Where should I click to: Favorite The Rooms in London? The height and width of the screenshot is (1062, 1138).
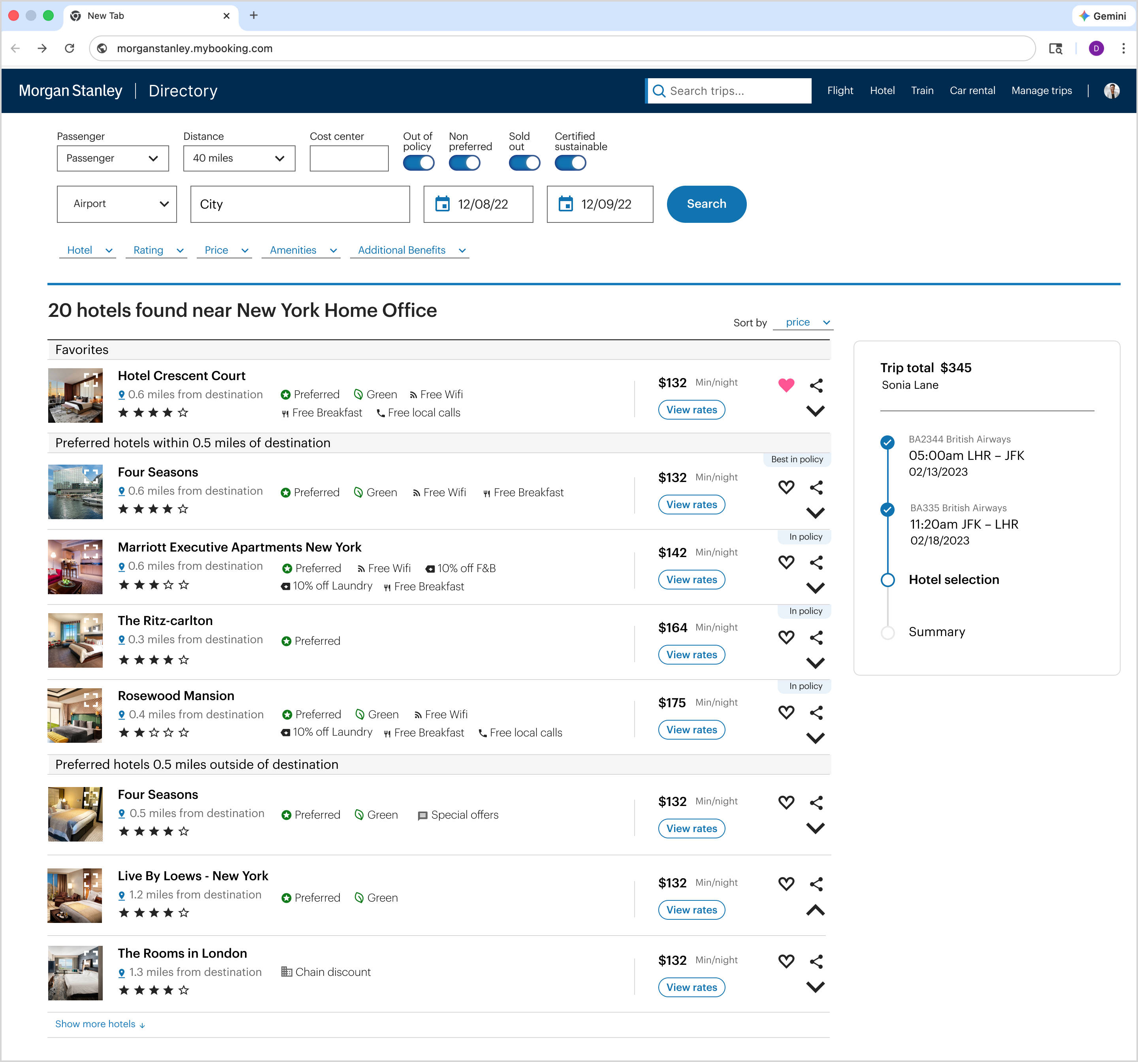coord(786,961)
